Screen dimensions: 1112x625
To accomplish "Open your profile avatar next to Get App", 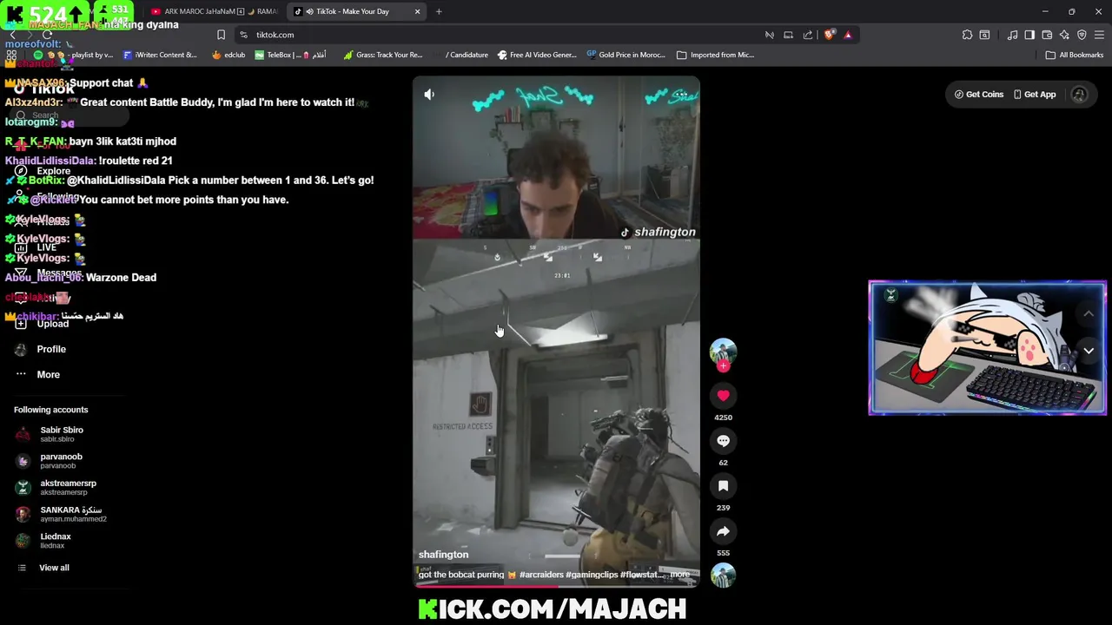I will (x=1079, y=95).
